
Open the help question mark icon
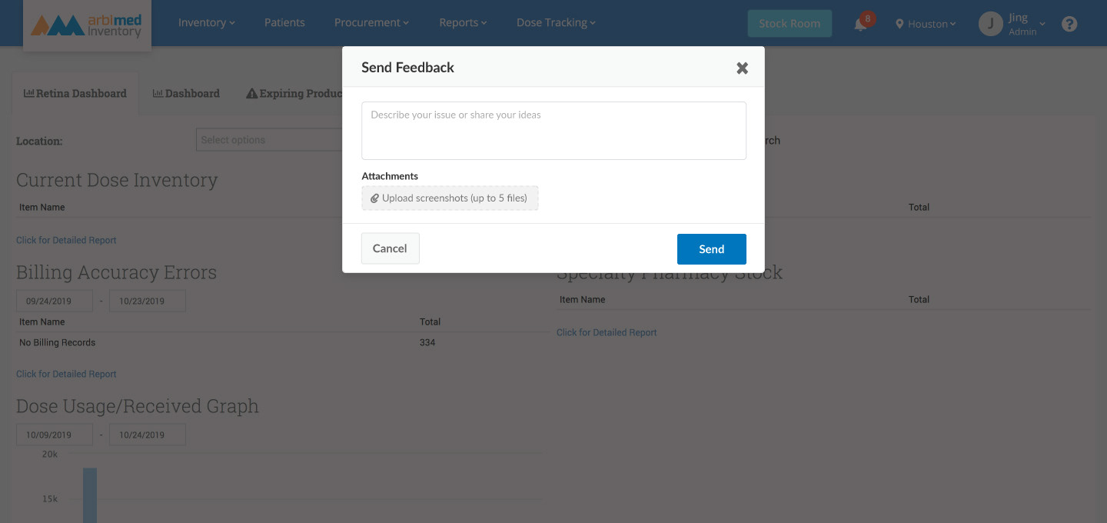click(x=1069, y=24)
